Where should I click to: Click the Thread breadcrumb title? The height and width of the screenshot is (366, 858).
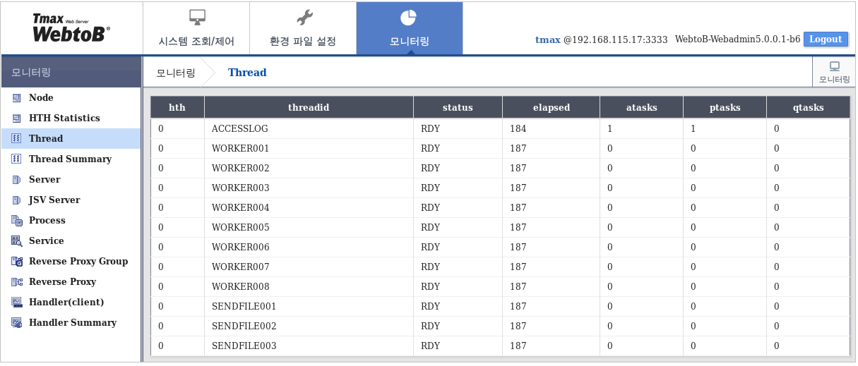247,73
